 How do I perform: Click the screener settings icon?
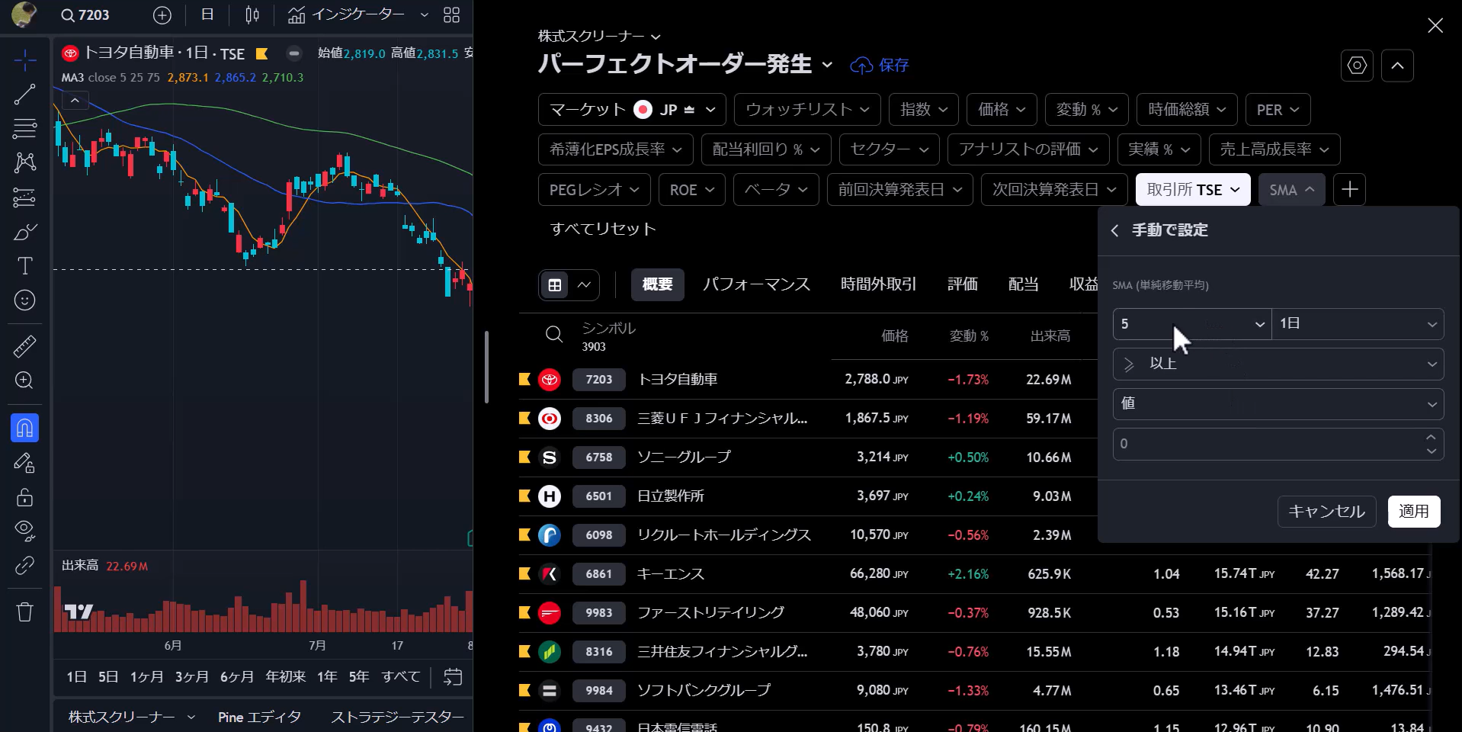click(1357, 66)
